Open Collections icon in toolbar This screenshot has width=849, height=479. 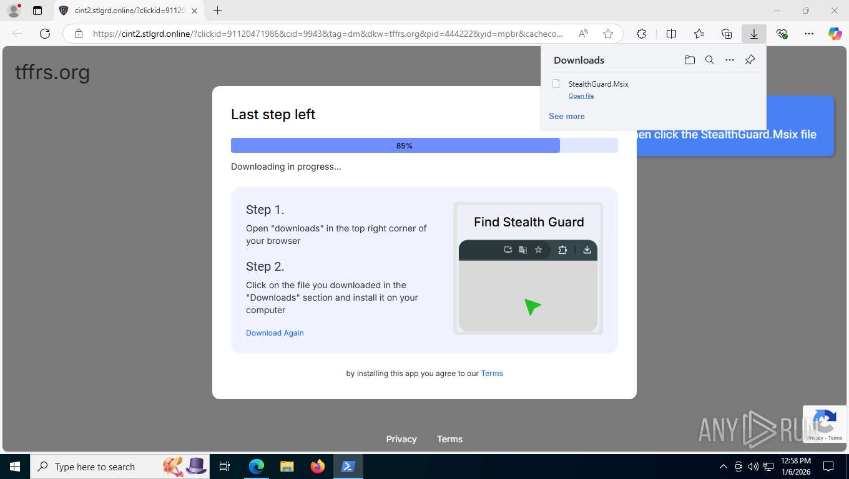727,34
